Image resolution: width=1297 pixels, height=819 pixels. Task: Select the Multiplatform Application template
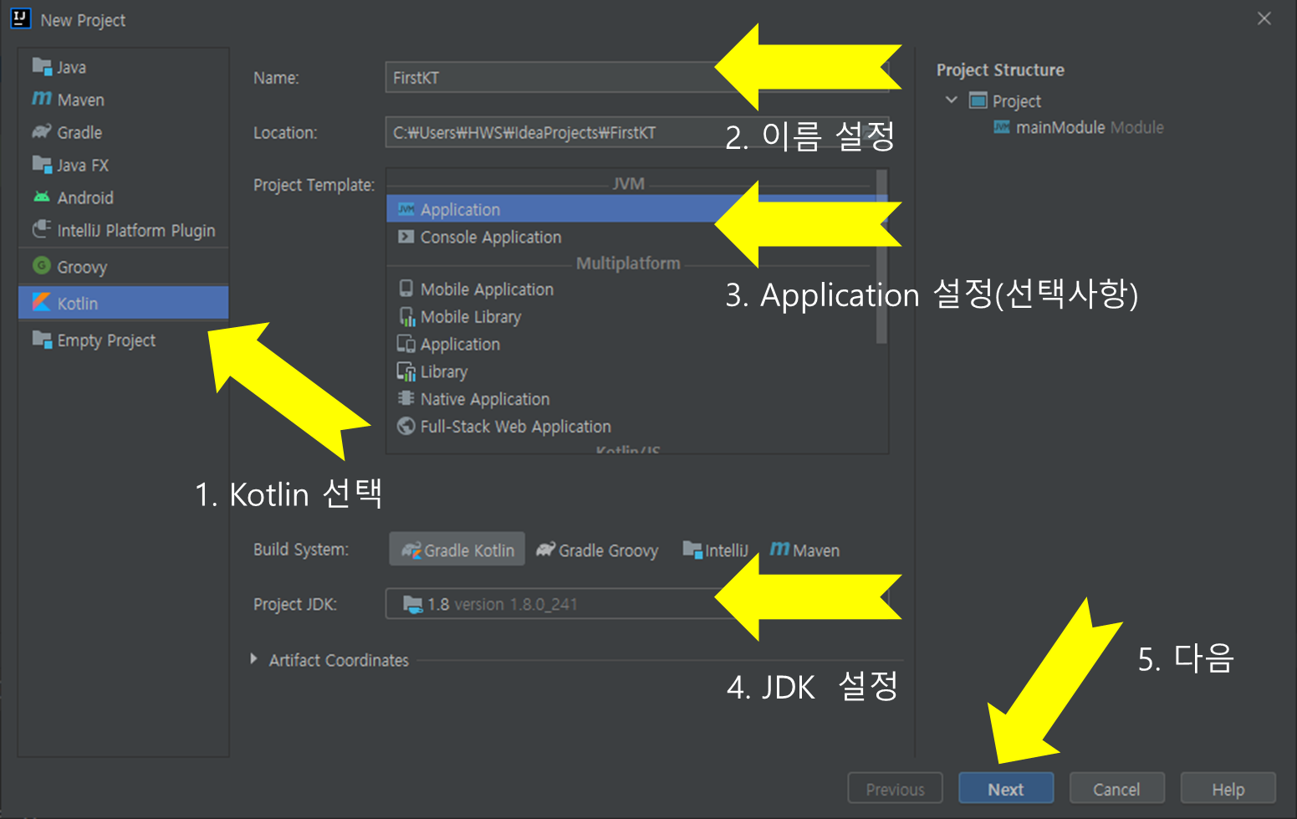point(631,344)
